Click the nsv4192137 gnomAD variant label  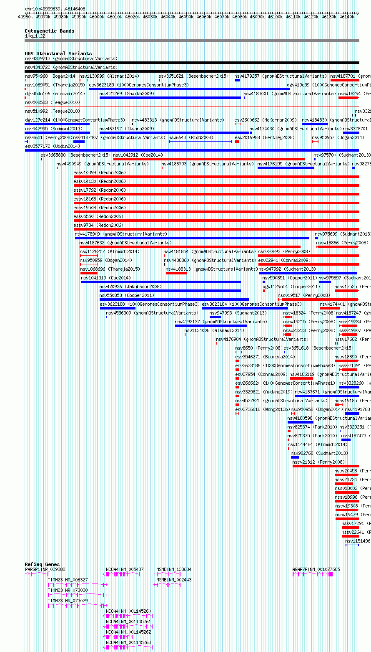pyautogui.click(x=221, y=322)
